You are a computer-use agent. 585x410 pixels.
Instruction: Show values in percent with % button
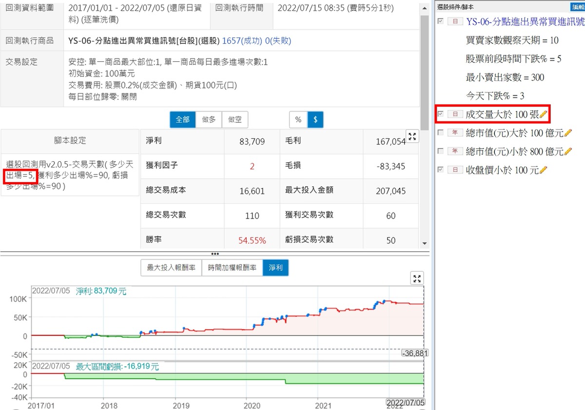[298, 119]
